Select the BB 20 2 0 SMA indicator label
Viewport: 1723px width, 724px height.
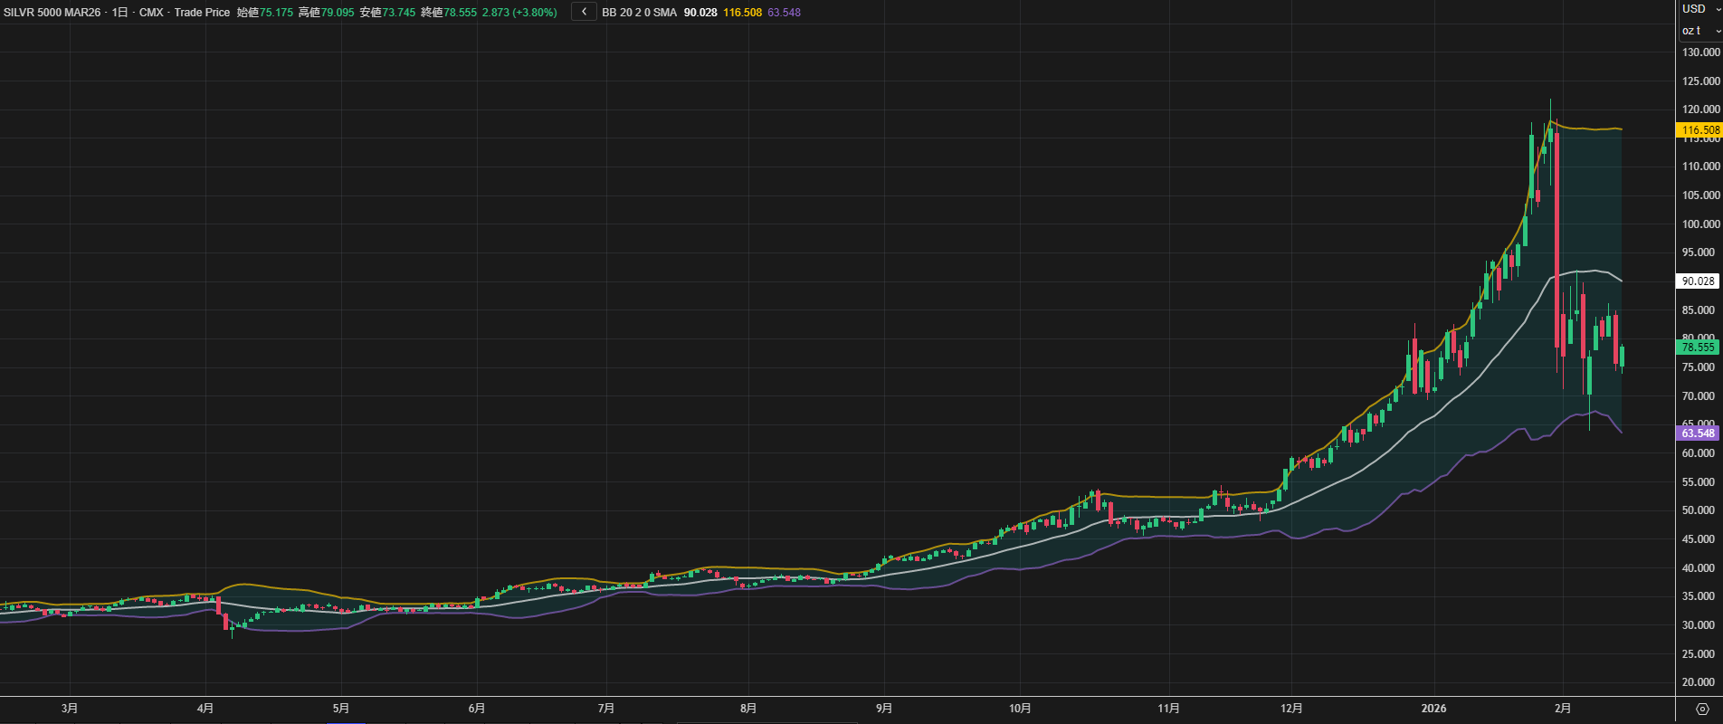639,13
